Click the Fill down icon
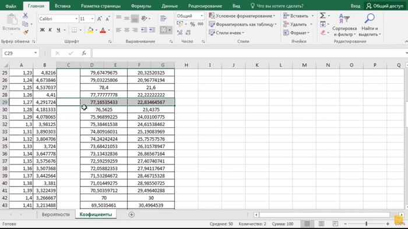Screen dimensions: 408x229 323,24
